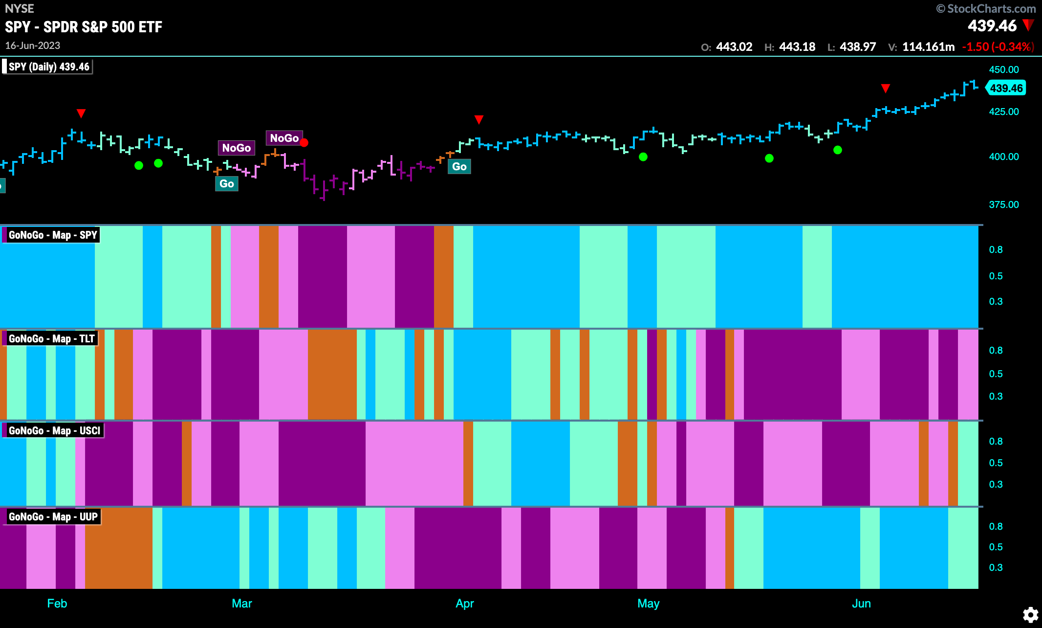The image size is (1042, 628).
Task: Click the large 439.46 price in header
Action: coord(992,26)
